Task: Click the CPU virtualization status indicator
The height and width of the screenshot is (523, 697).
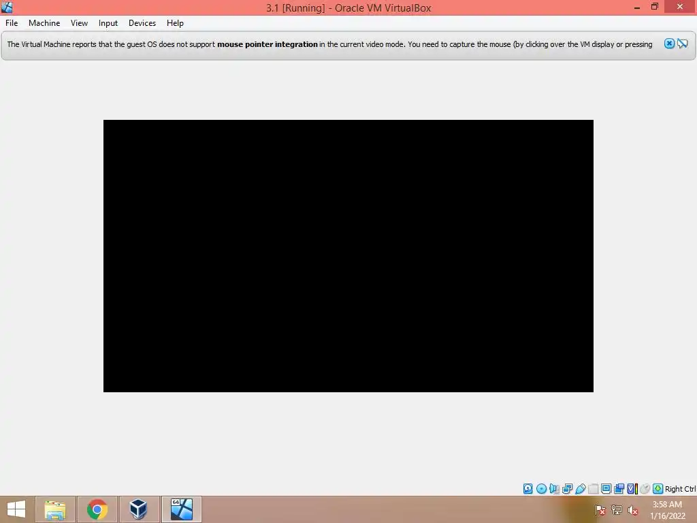Action: (632, 489)
